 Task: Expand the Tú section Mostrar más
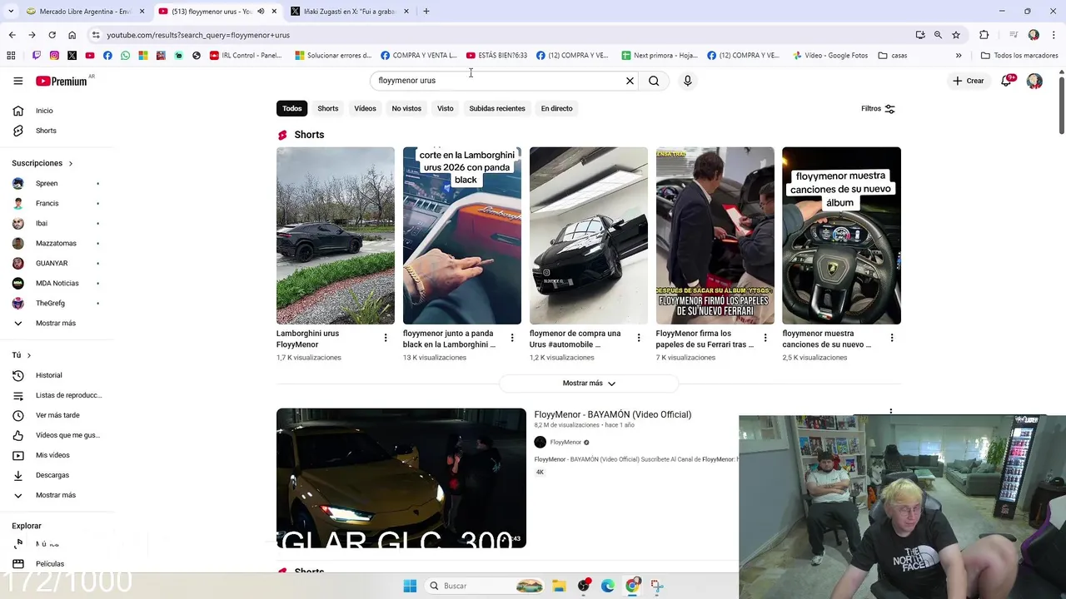[x=55, y=495]
